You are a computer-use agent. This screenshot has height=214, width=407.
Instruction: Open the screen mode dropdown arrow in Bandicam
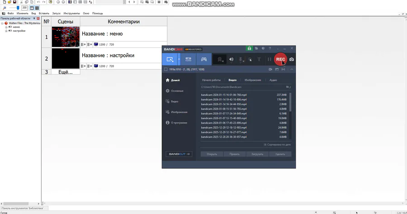pyautogui.click(x=179, y=59)
